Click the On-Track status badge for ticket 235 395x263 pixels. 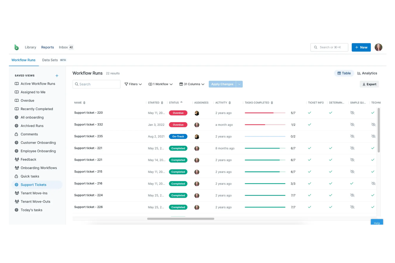(x=178, y=136)
